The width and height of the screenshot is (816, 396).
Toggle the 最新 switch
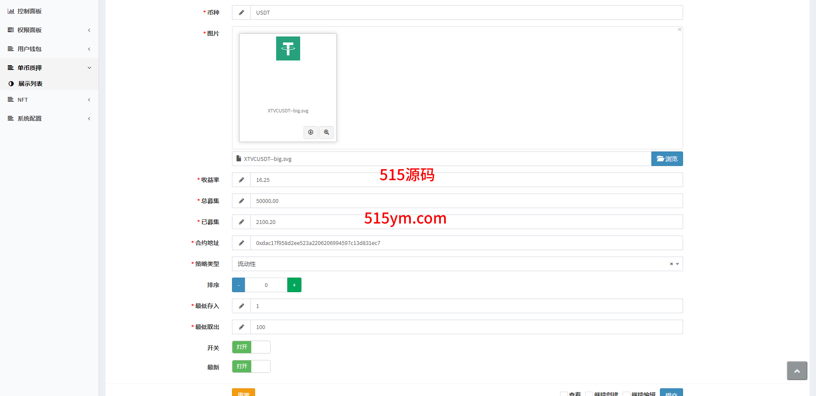pyautogui.click(x=251, y=366)
